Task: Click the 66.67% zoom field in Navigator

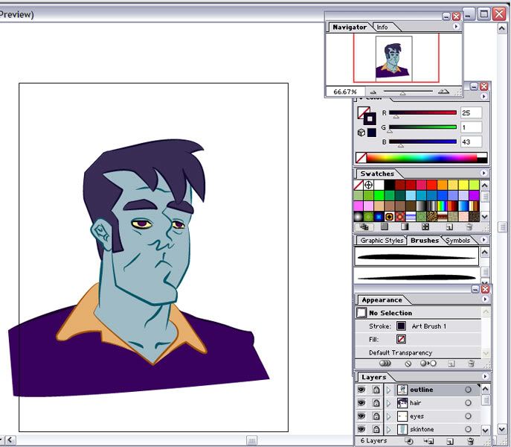Action: [x=345, y=92]
